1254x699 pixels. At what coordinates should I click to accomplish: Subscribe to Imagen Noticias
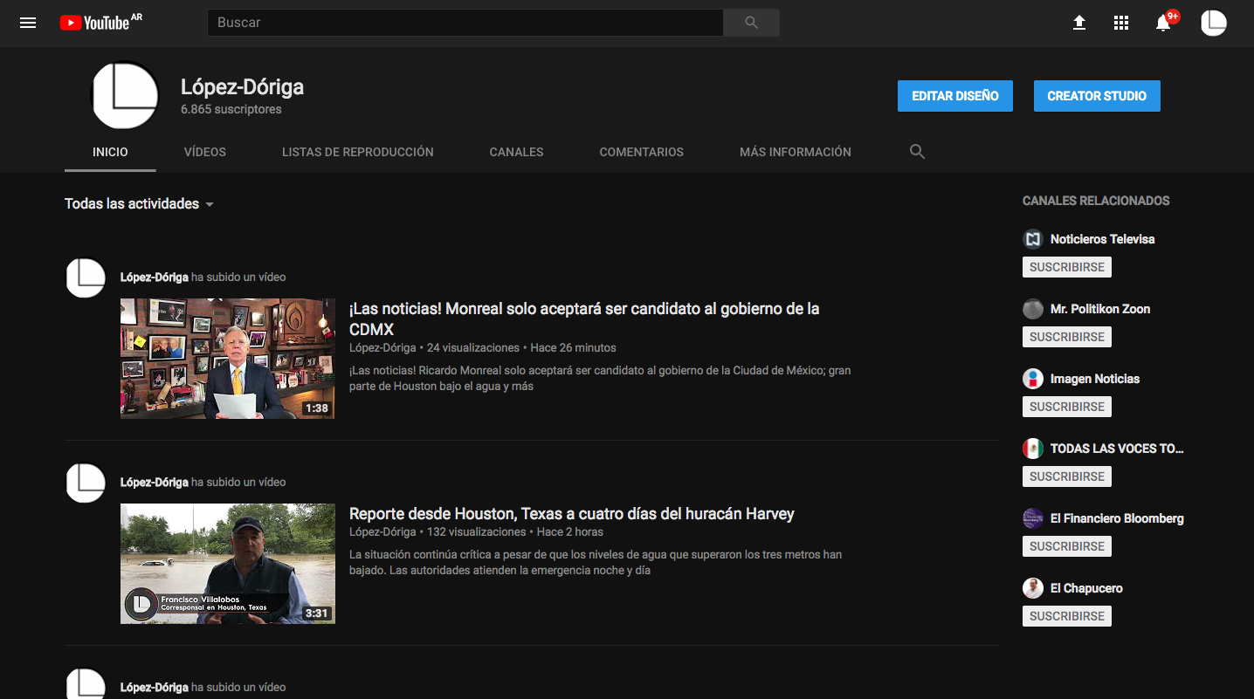point(1066,407)
